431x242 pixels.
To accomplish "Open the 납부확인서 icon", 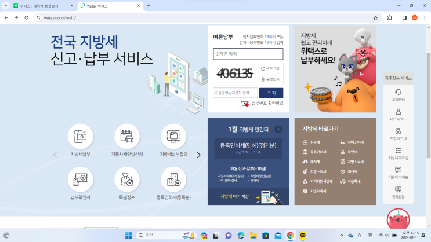I will [80, 179].
